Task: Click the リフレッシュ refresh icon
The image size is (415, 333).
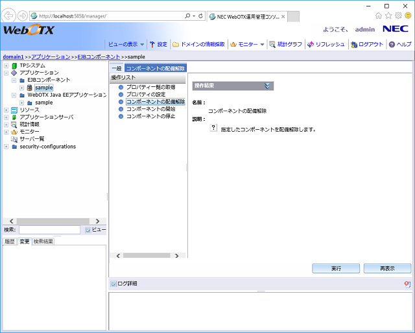Action: point(311,44)
